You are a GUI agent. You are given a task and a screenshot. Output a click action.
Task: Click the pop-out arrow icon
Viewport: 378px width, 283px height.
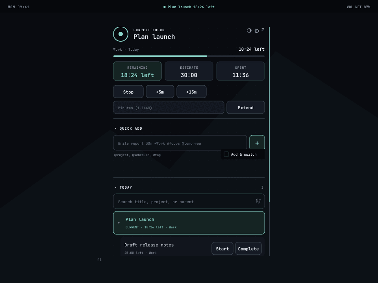(263, 30)
